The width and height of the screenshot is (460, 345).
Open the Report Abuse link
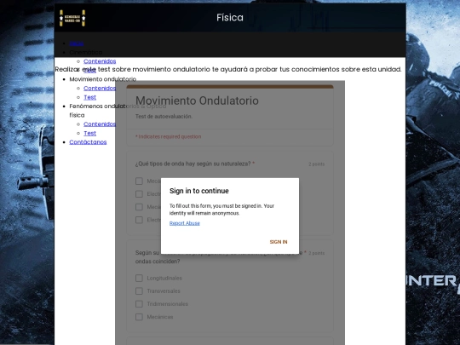click(x=185, y=223)
